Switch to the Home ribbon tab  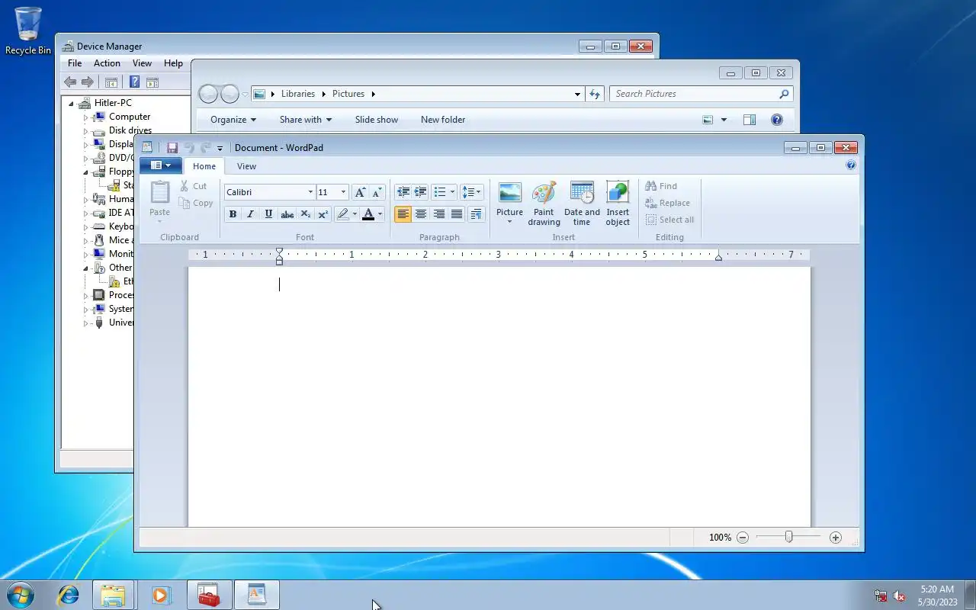coord(204,166)
